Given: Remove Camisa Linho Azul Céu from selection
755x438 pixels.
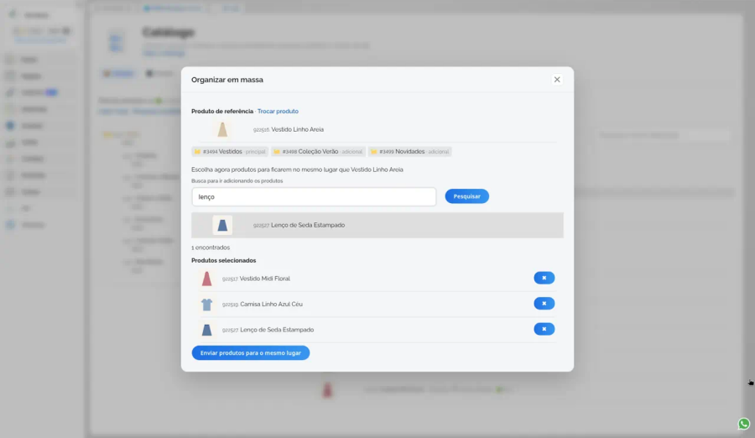Looking at the screenshot, I should coord(544,304).
